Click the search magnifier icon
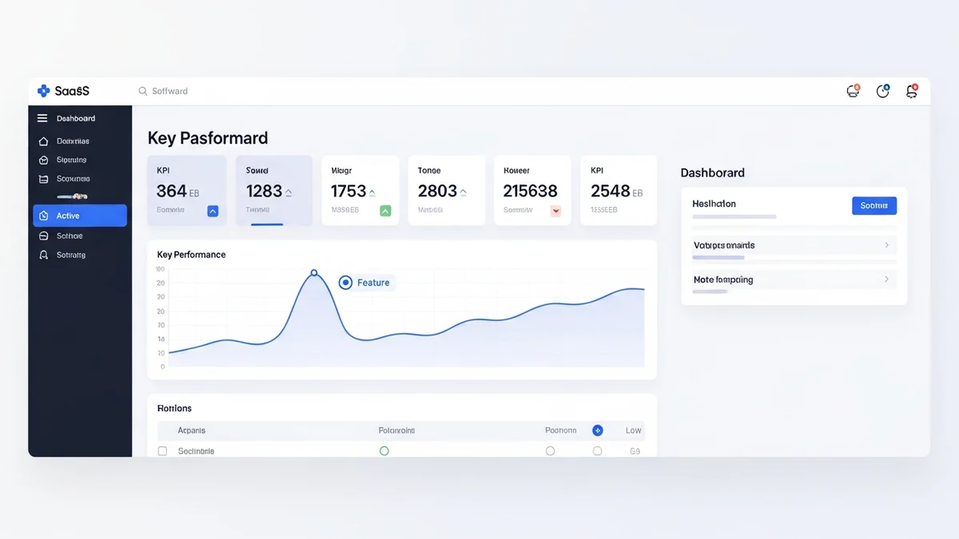 tap(143, 91)
